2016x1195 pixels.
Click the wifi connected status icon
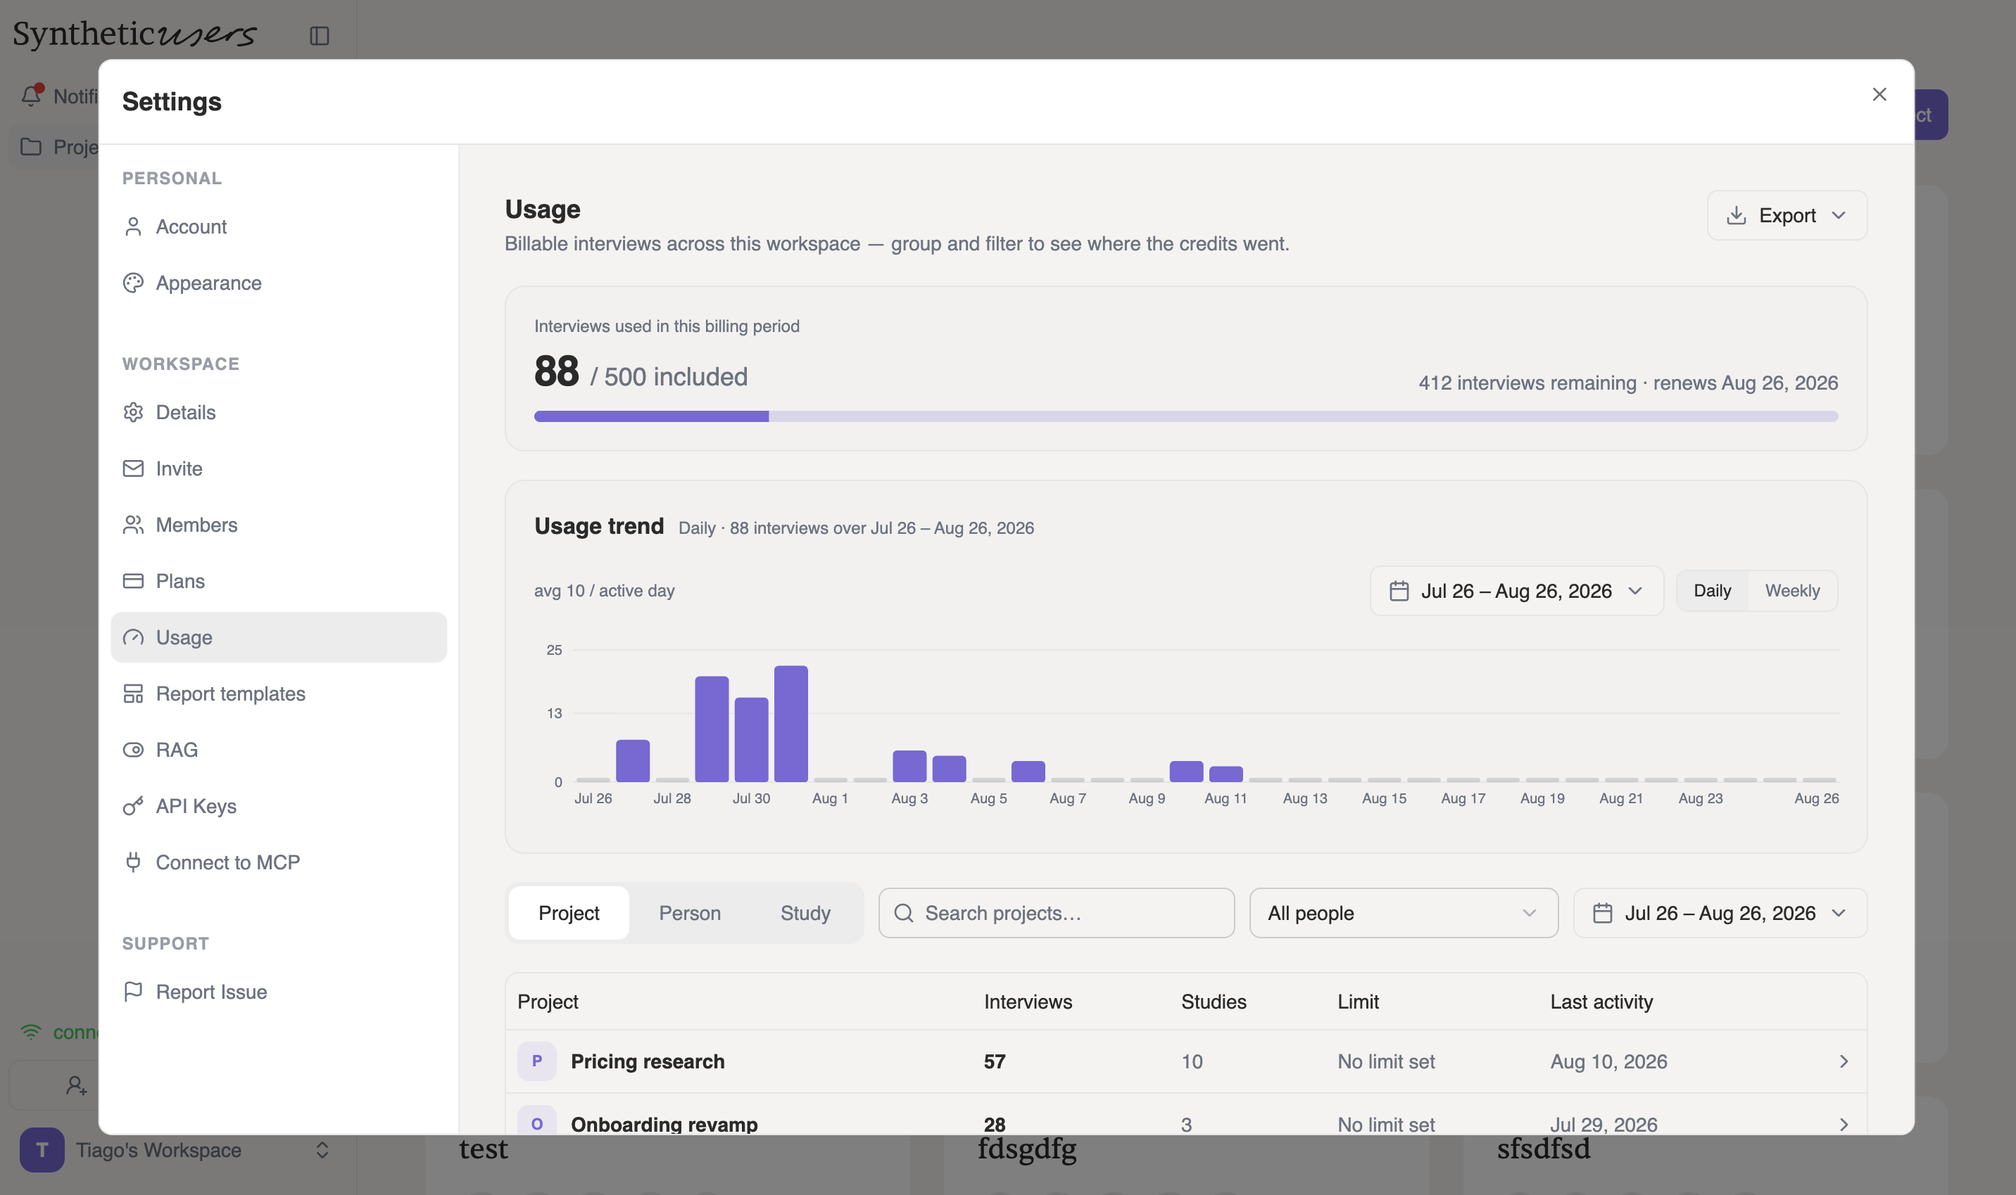tap(32, 1033)
